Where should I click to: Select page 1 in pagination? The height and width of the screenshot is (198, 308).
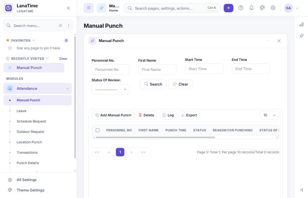pos(120,152)
